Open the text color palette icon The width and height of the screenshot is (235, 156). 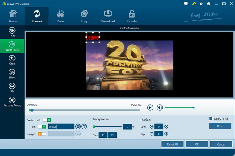pyautogui.click(x=78, y=126)
